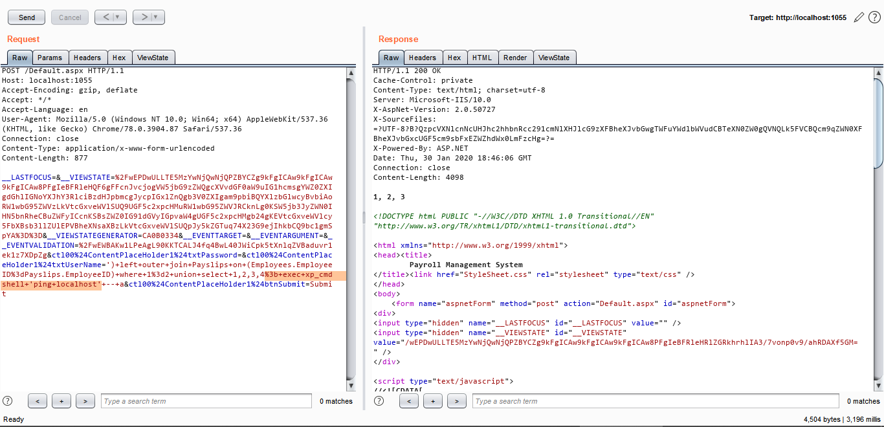Click the request pane vertical scrollbar
884x427 pixels.
351,228
